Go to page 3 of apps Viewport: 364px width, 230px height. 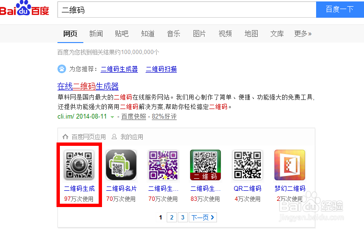[x=182, y=217]
